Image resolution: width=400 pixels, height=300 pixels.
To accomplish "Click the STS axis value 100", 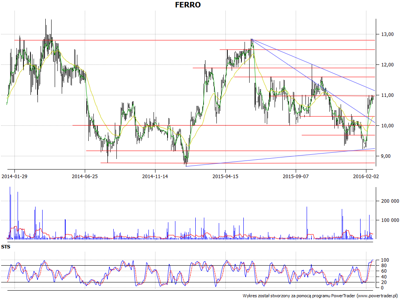I will tap(385, 260).
